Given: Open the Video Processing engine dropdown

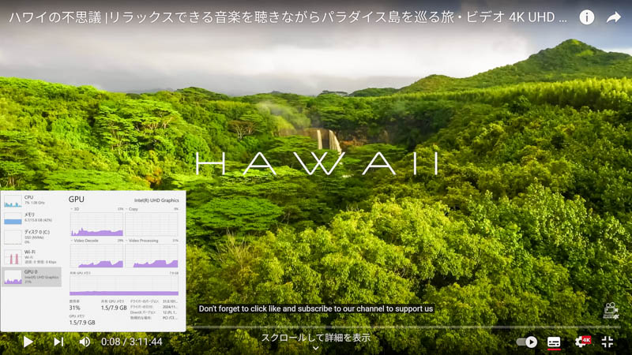Looking at the screenshot, I should [x=142, y=241].
